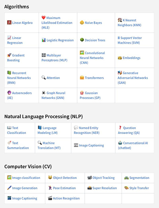Open the Embeddings link

tap(132, 58)
